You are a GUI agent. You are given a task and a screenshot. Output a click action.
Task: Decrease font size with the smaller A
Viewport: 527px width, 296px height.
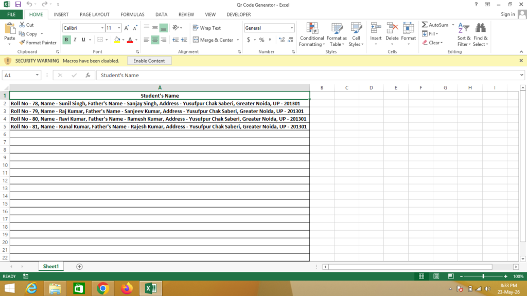coord(135,28)
